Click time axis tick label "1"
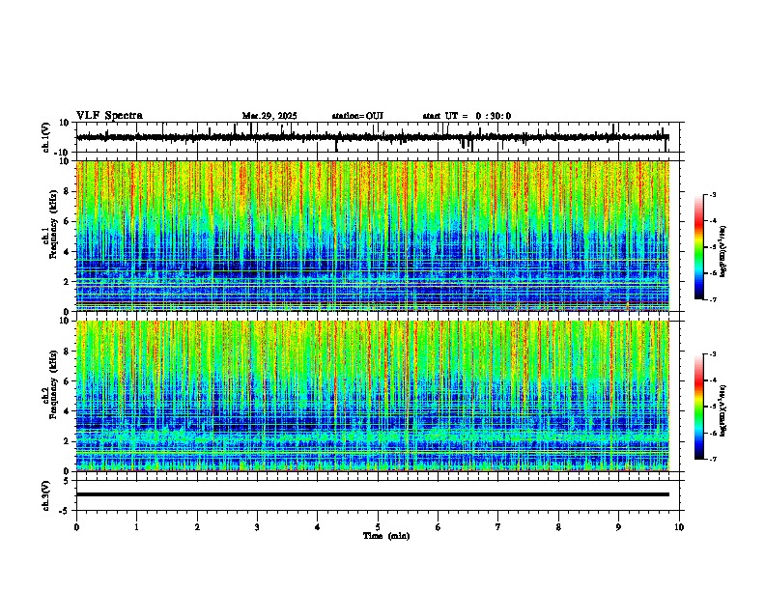This screenshot has height=591, width=765. [136, 527]
